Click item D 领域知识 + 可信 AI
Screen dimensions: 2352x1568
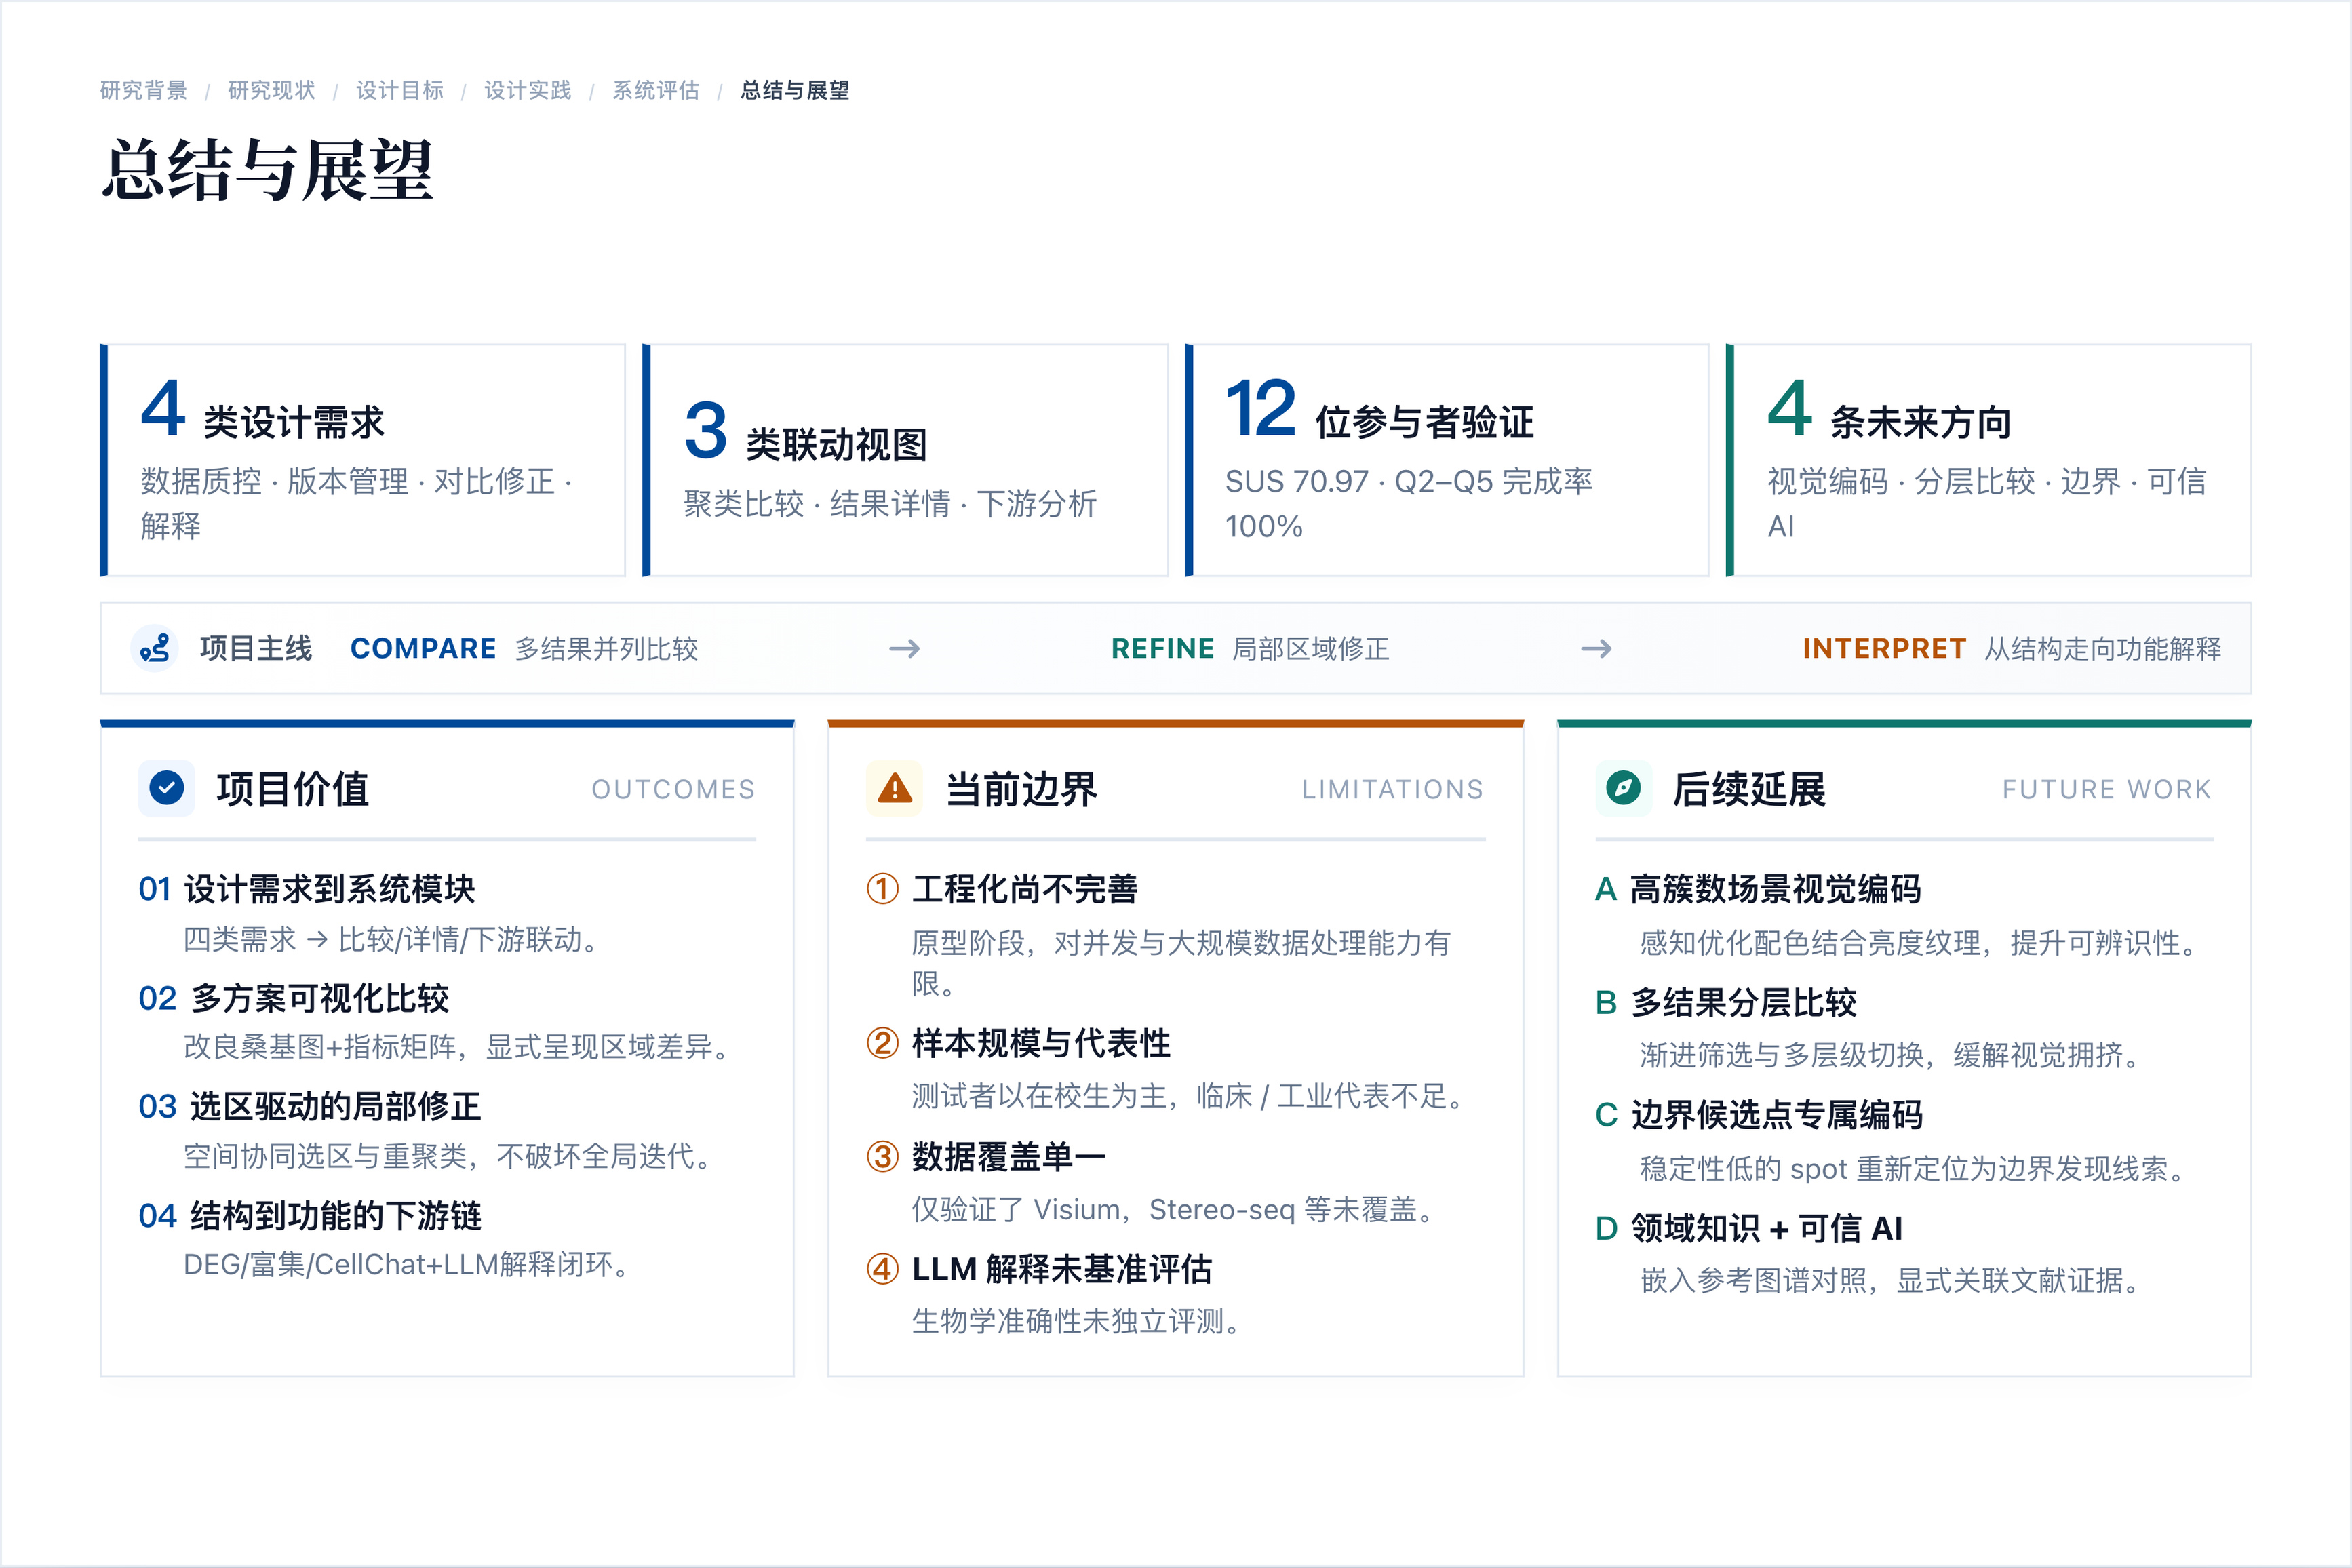1749,1228
